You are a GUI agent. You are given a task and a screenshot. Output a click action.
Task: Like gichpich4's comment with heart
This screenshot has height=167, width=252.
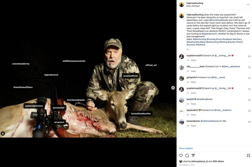[x=249, y=78]
